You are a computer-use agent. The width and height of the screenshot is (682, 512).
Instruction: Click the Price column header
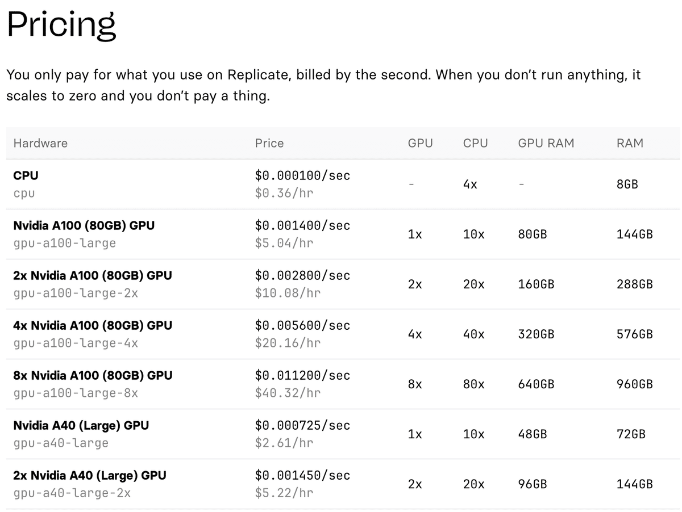[269, 143]
